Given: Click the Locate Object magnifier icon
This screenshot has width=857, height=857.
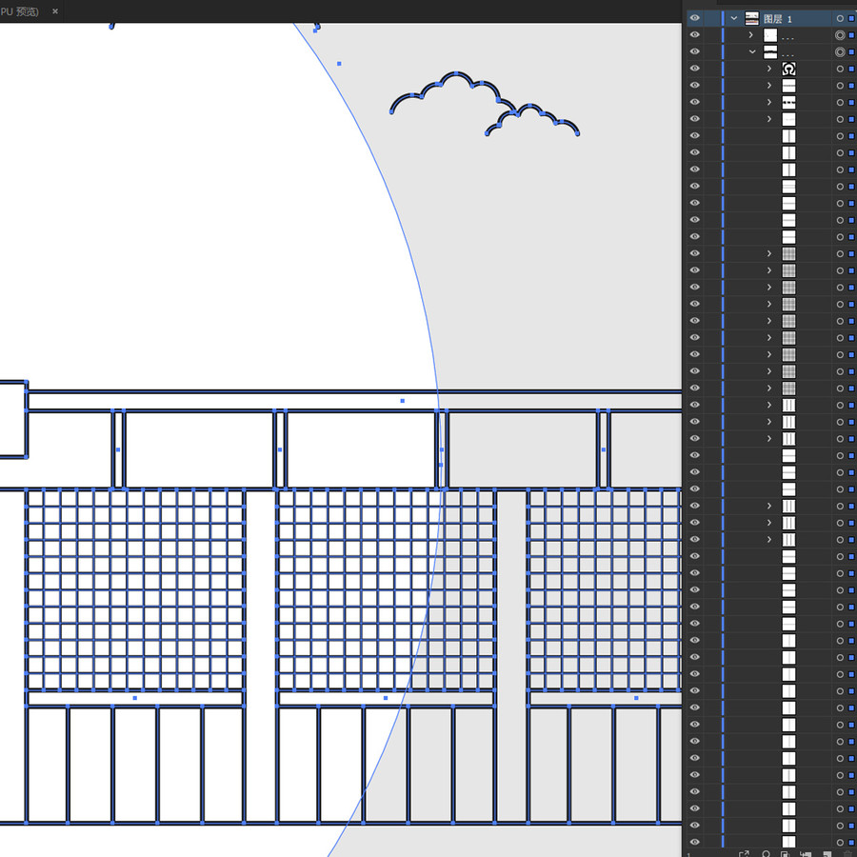Looking at the screenshot, I should click(x=766, y=853).
